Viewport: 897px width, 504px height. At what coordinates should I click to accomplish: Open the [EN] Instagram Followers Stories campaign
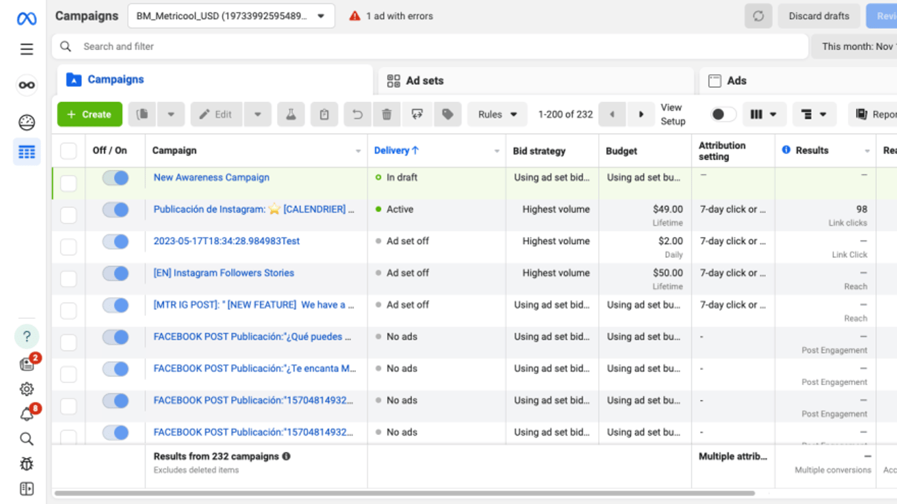[x=224, y=273]
